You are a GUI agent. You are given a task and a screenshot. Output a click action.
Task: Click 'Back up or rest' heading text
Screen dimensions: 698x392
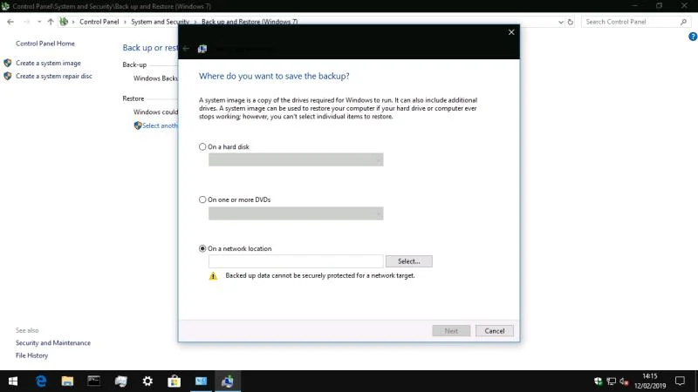pyautogui.click(x=150, y=48)
